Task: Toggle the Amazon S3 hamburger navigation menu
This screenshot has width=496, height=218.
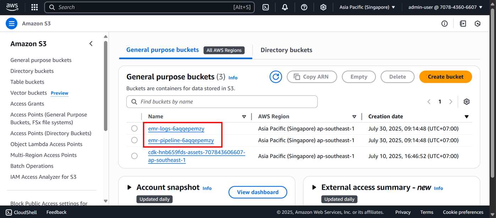Action: 11,24
